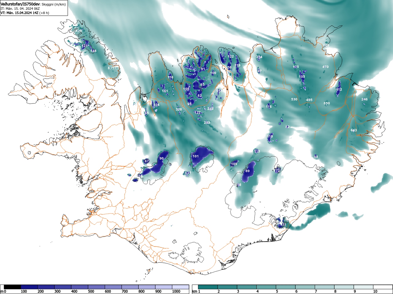Click the visibility value '131' on the map
This screenshot has width=393, height=294.
tap(187, 173)
